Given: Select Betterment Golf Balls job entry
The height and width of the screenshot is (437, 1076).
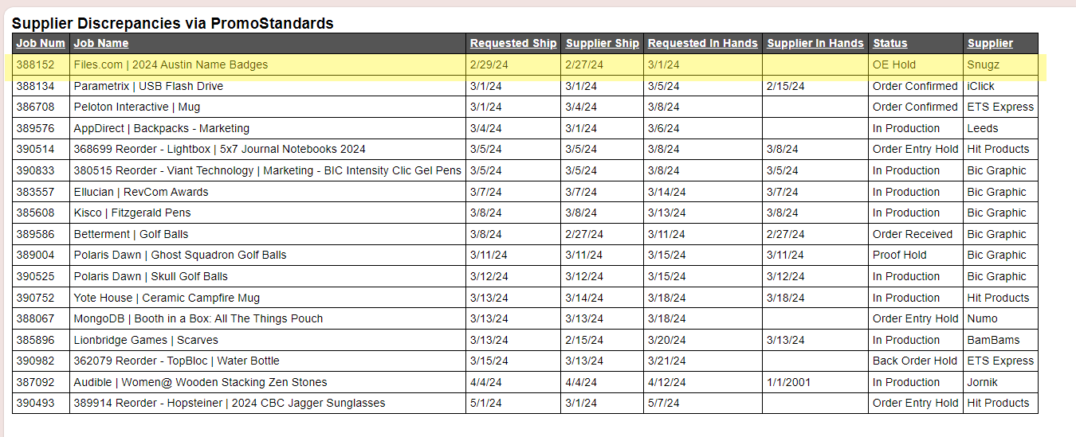Looking at the screenshot, I should [x=131, y=234].
